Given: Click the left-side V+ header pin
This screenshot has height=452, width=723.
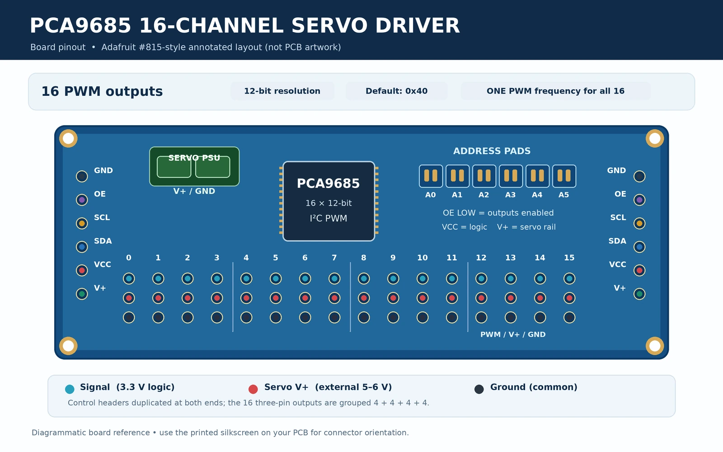Looking at the screenshot, I should (82, 294).
